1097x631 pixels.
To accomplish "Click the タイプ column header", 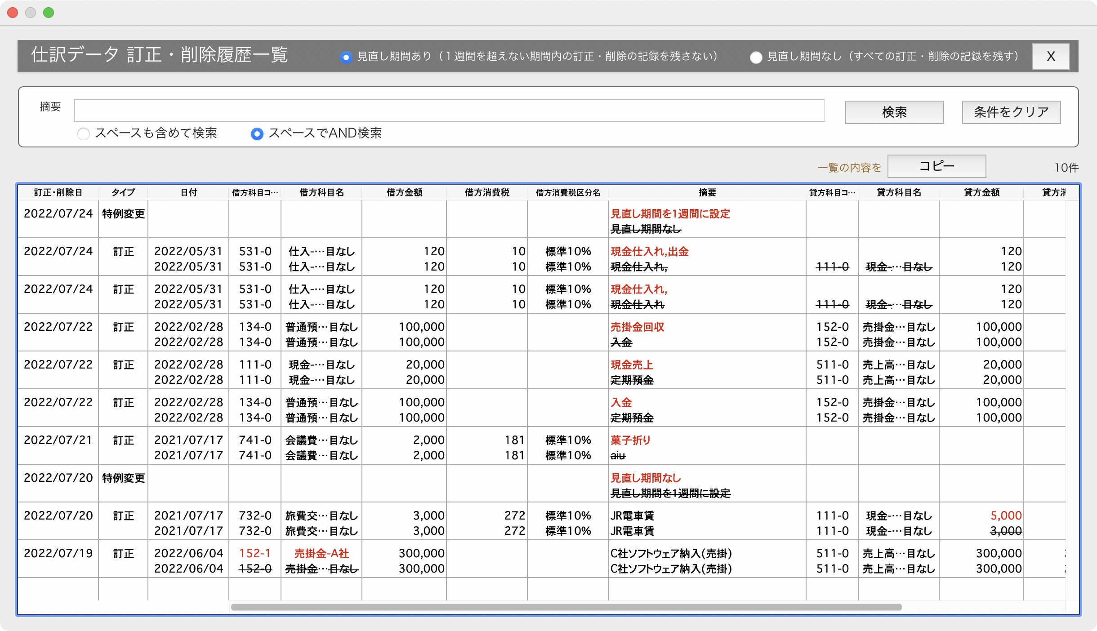I will 123,192.
